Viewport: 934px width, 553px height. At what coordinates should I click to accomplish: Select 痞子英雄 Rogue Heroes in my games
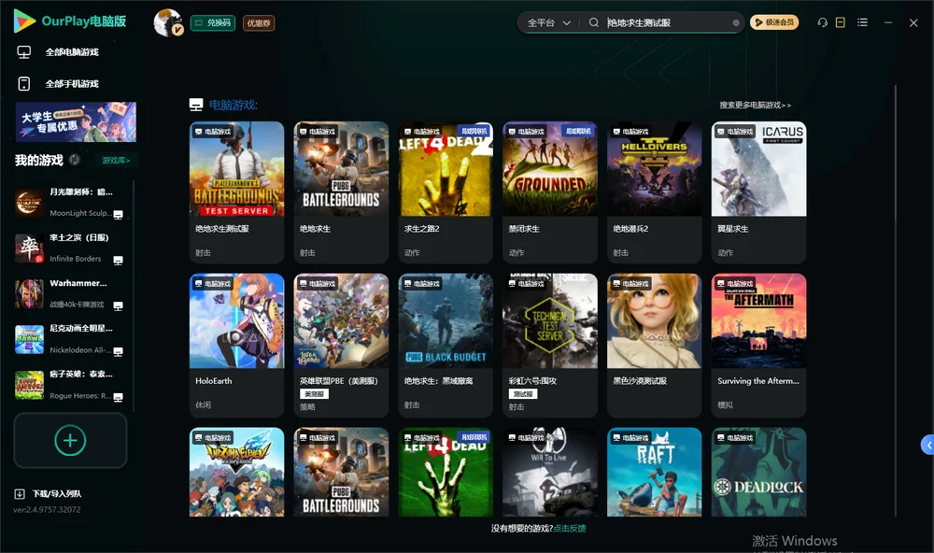[x=69, y=385]
